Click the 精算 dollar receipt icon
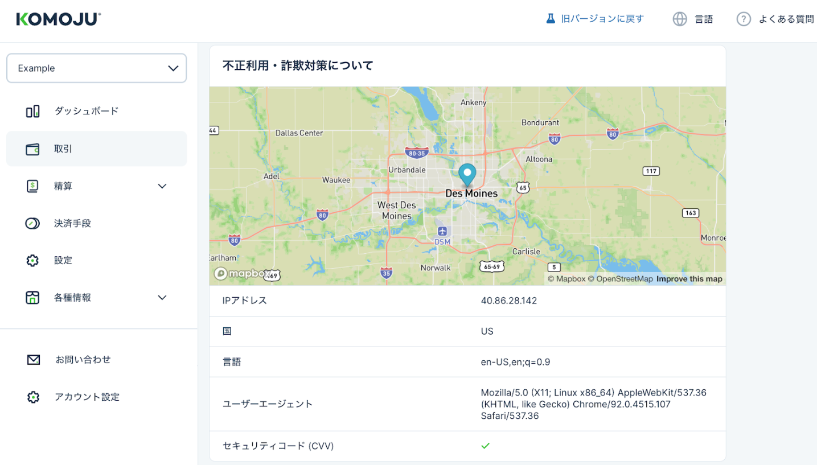 (33, 186)
